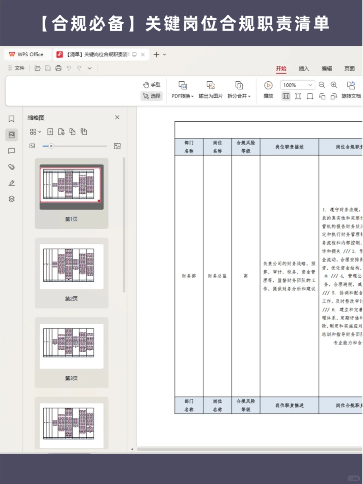
Task: Open the thumbnail grid layout dropdown
Action: point(35,132)
